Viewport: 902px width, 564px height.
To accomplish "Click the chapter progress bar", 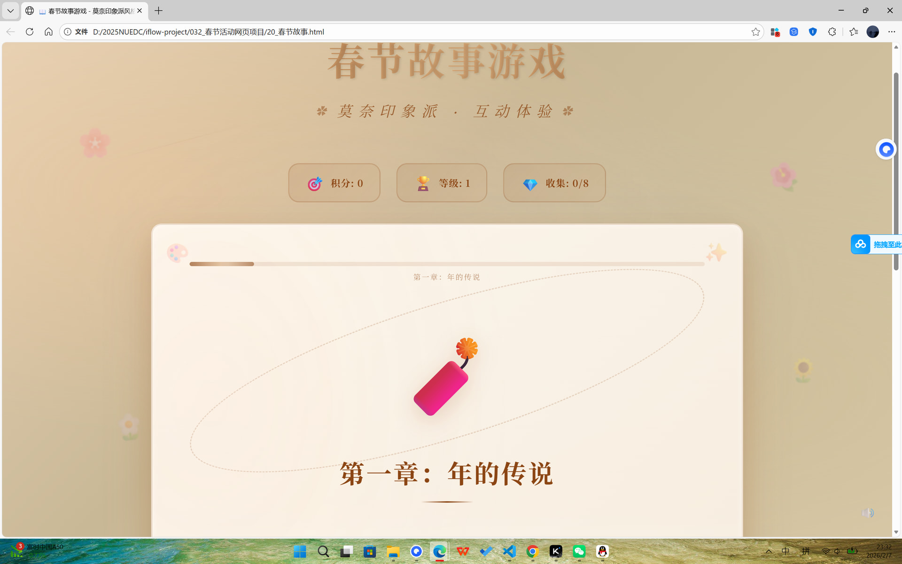I will click(x=446, y=264).
